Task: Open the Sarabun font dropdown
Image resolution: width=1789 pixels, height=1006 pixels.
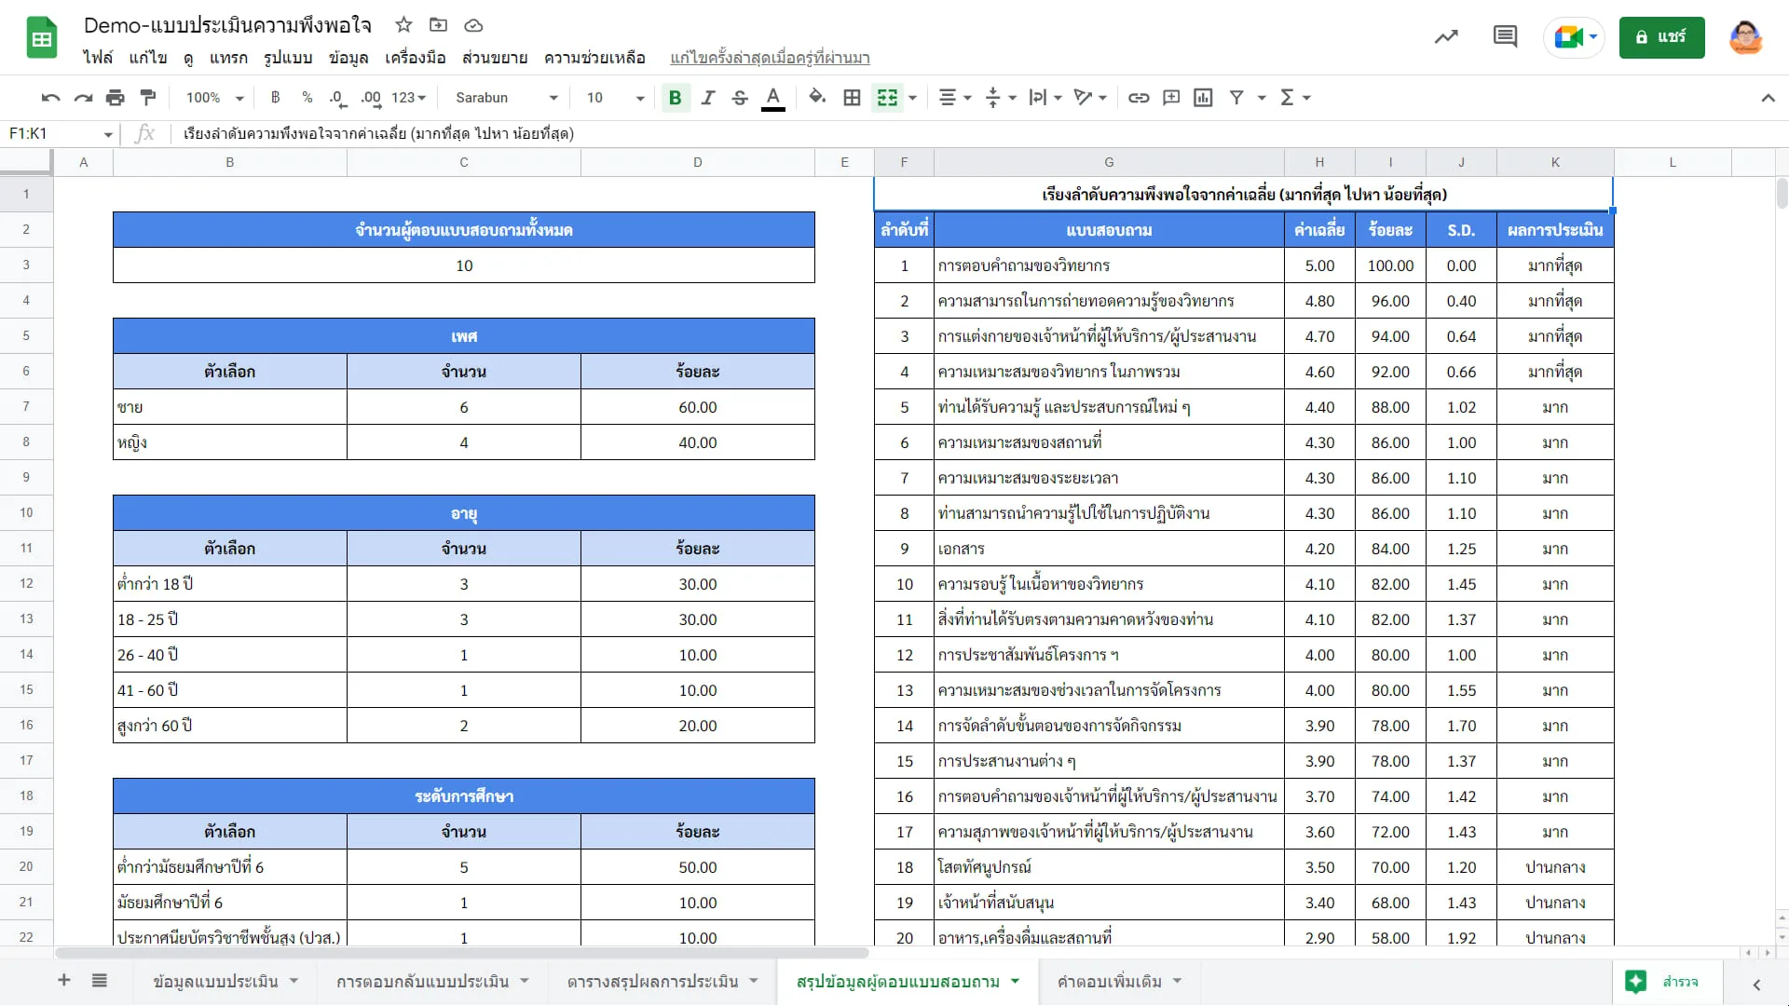Action: 507,98
